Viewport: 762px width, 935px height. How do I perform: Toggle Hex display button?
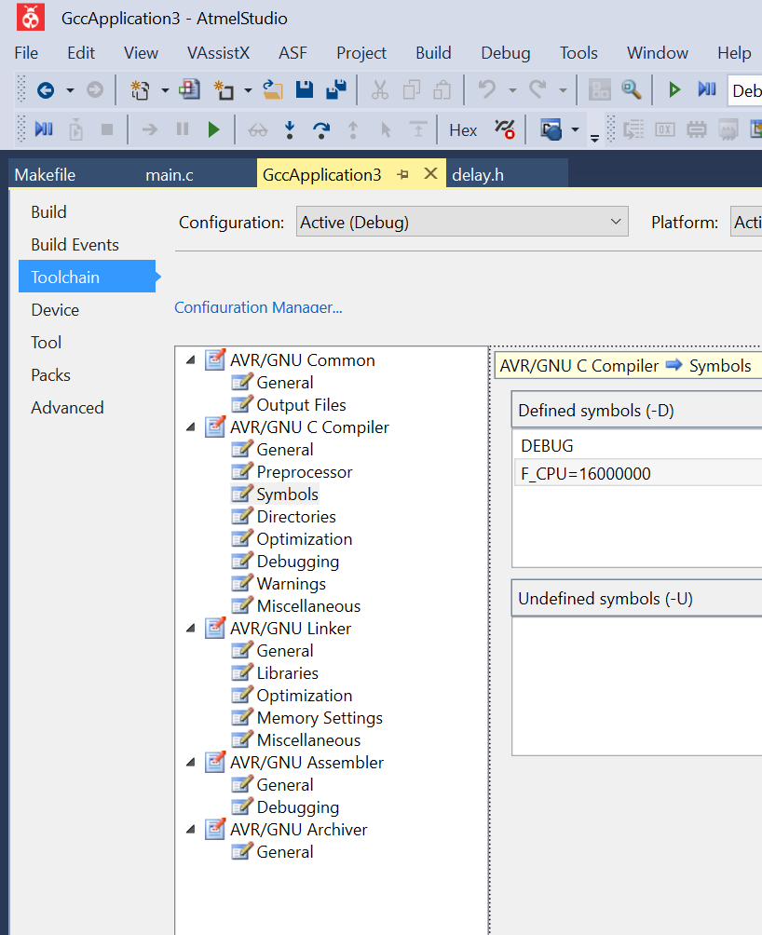point(463,130)
